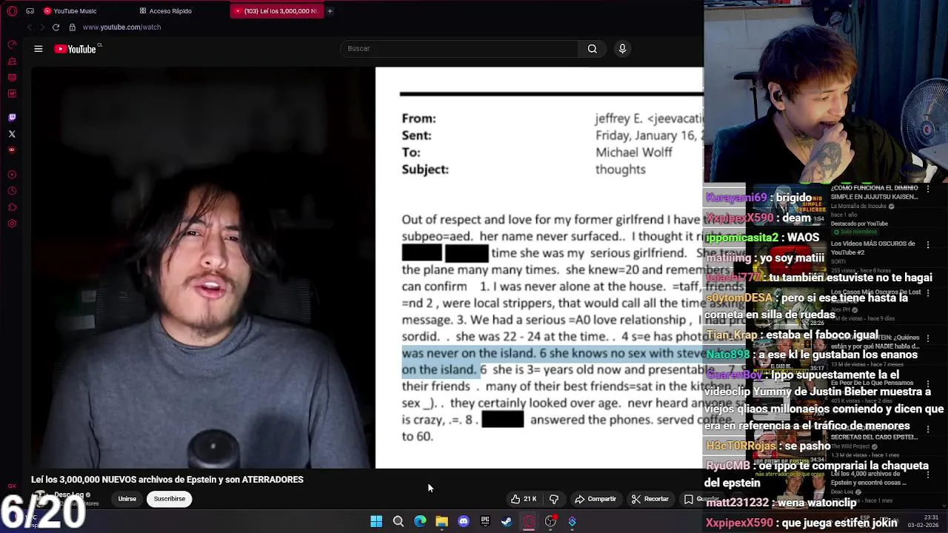Click the video title 'Leí los 3,000,000 NUEVOS archivos'
948x533 pixels.
coord(167,480)
